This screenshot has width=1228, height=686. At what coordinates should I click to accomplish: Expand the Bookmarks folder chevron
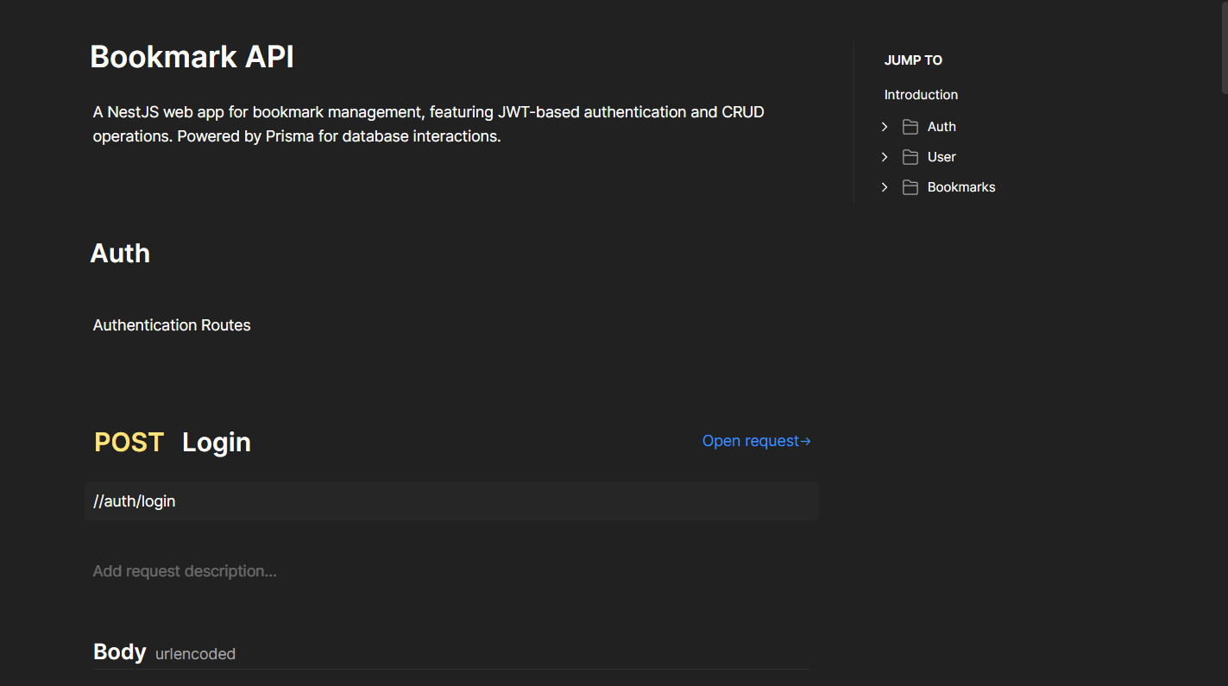(885, 187)
